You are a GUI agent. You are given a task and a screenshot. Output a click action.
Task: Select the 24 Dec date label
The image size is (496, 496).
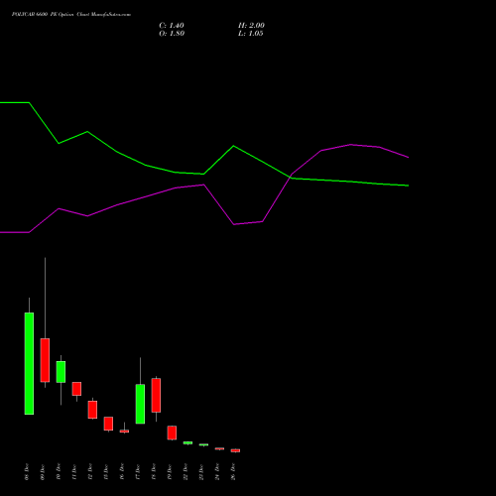tap(217, 472)
